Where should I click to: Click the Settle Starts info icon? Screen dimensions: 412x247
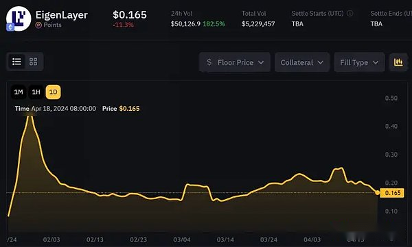coord(350,14)
